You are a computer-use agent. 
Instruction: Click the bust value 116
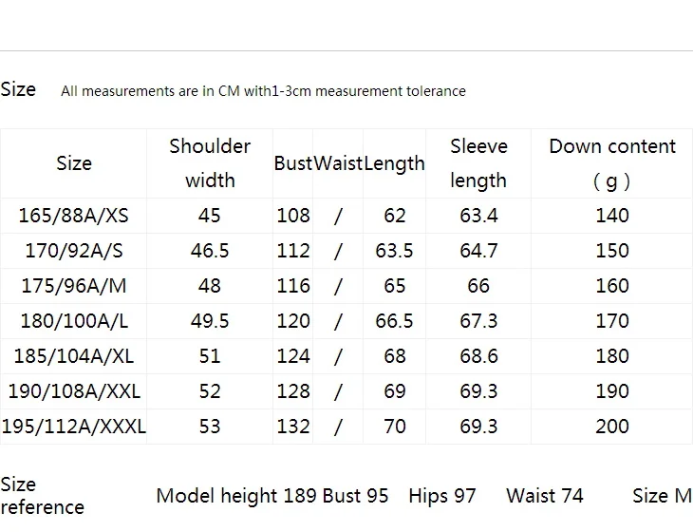pos(293,286)
